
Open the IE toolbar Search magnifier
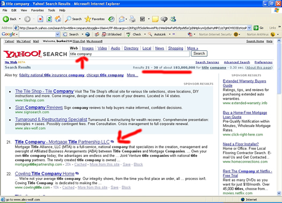pos(68,19)
